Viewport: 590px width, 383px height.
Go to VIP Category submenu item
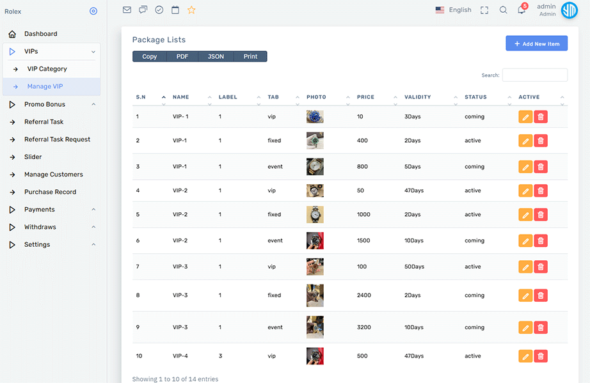tap(47, 69)
